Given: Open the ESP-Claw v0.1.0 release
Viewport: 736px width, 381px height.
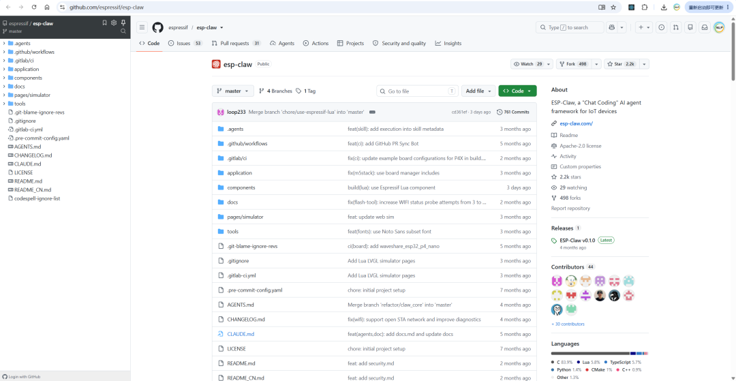Looking at the screenshot, I should (577, 240).
